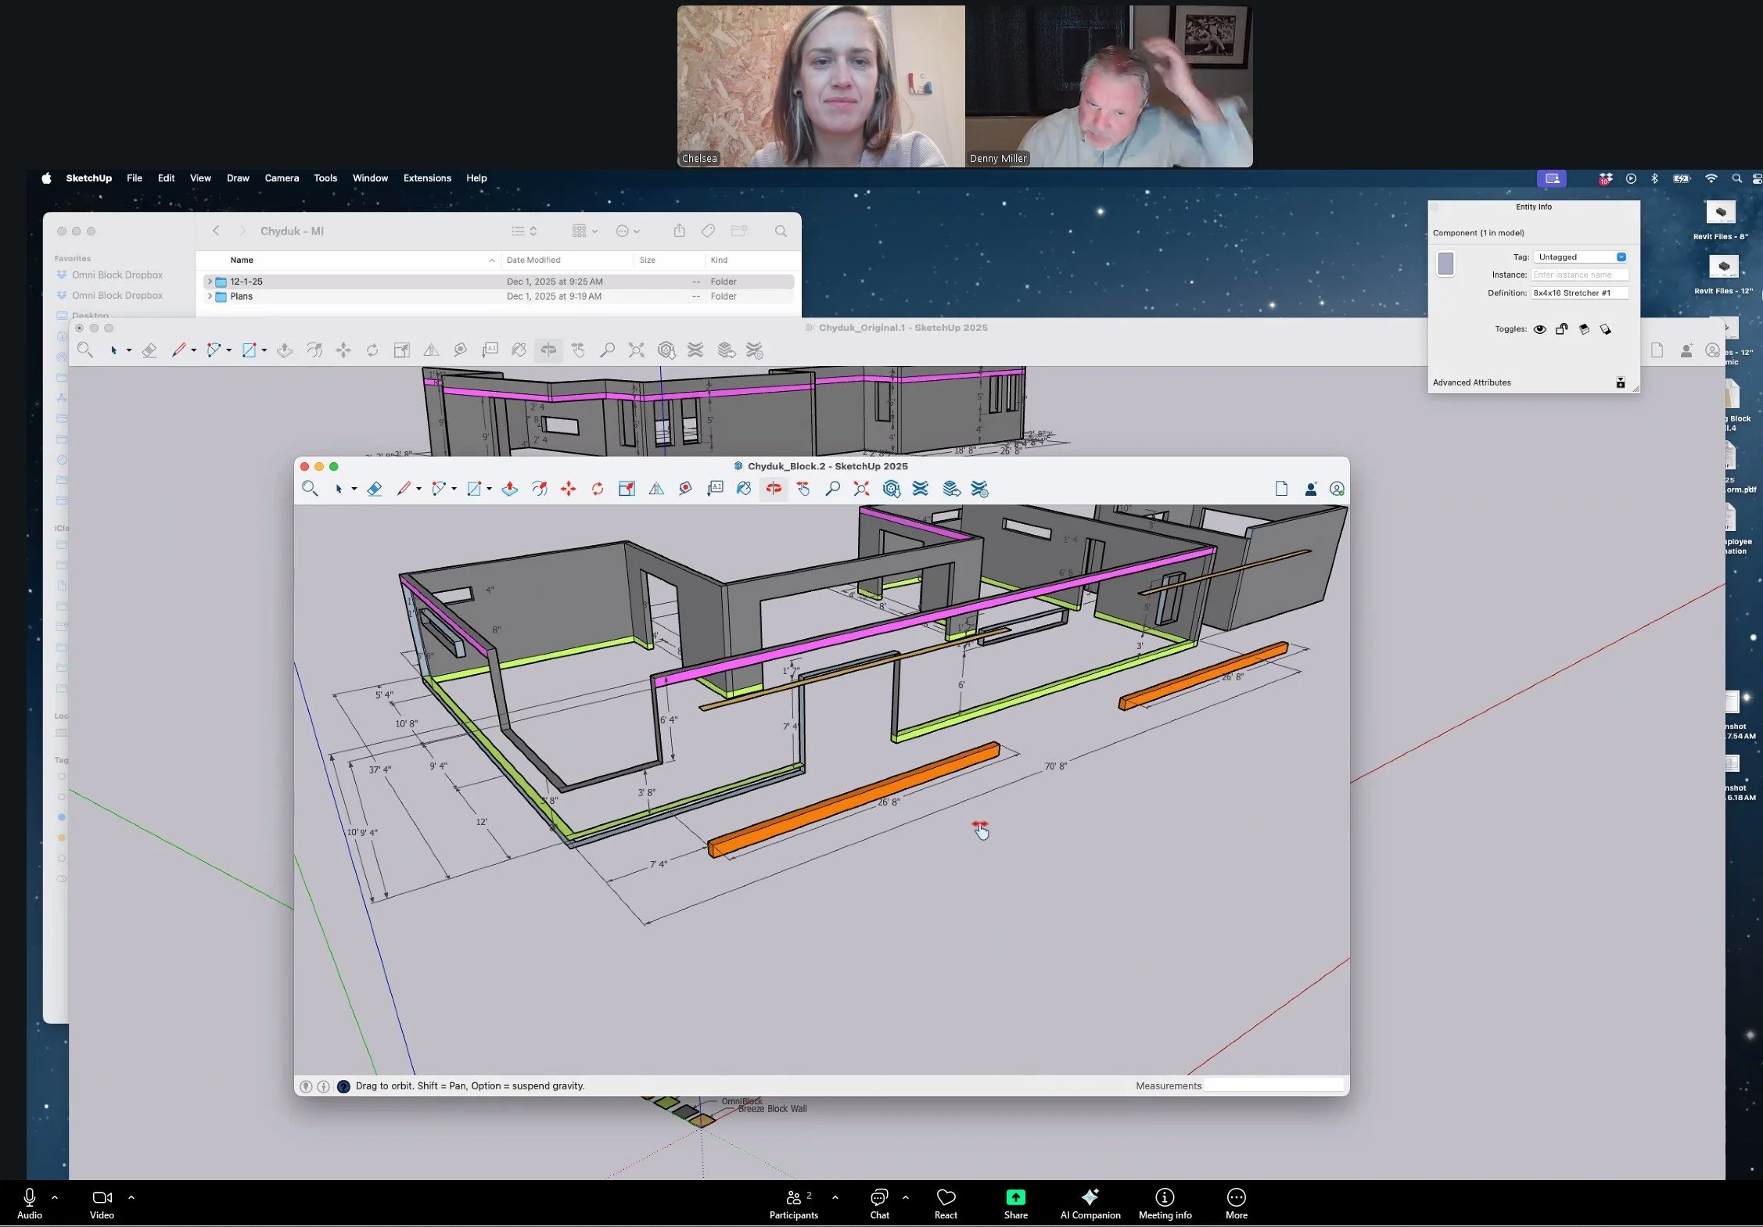This screenshot has height=1227, width=1763.
Task: Select the Eraser tool in Chyduk_Block.2 toolbar
Action: tap(375, 489)
